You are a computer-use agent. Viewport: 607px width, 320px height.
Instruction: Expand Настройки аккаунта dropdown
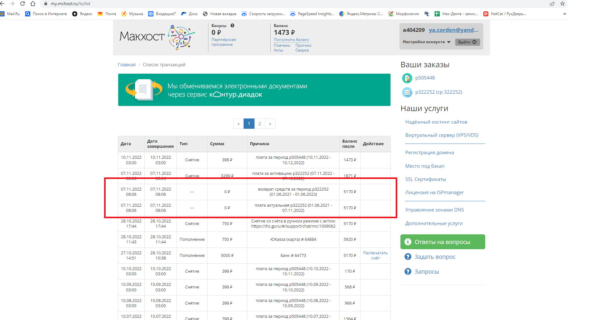(427, 42)
